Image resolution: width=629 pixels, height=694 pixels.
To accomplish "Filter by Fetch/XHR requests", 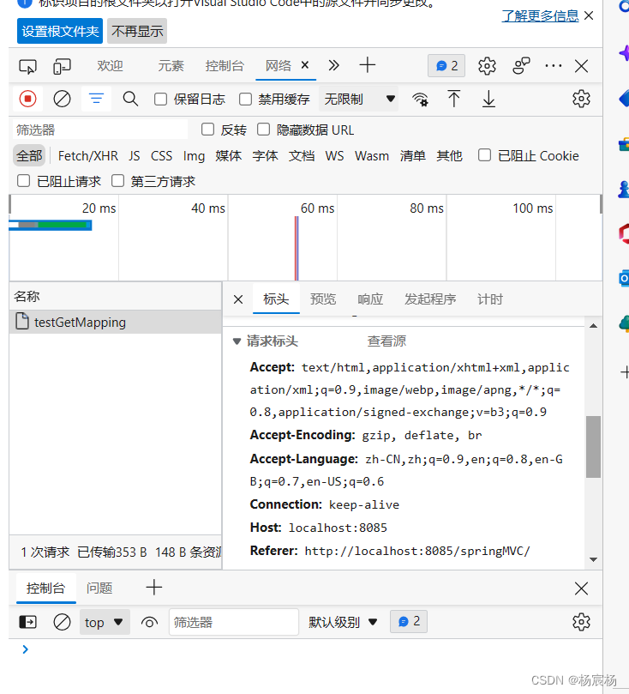I will (x=88, y=156).
